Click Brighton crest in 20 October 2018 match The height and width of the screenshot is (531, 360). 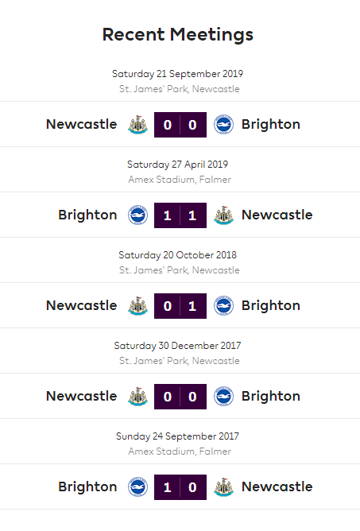(223, 306)
